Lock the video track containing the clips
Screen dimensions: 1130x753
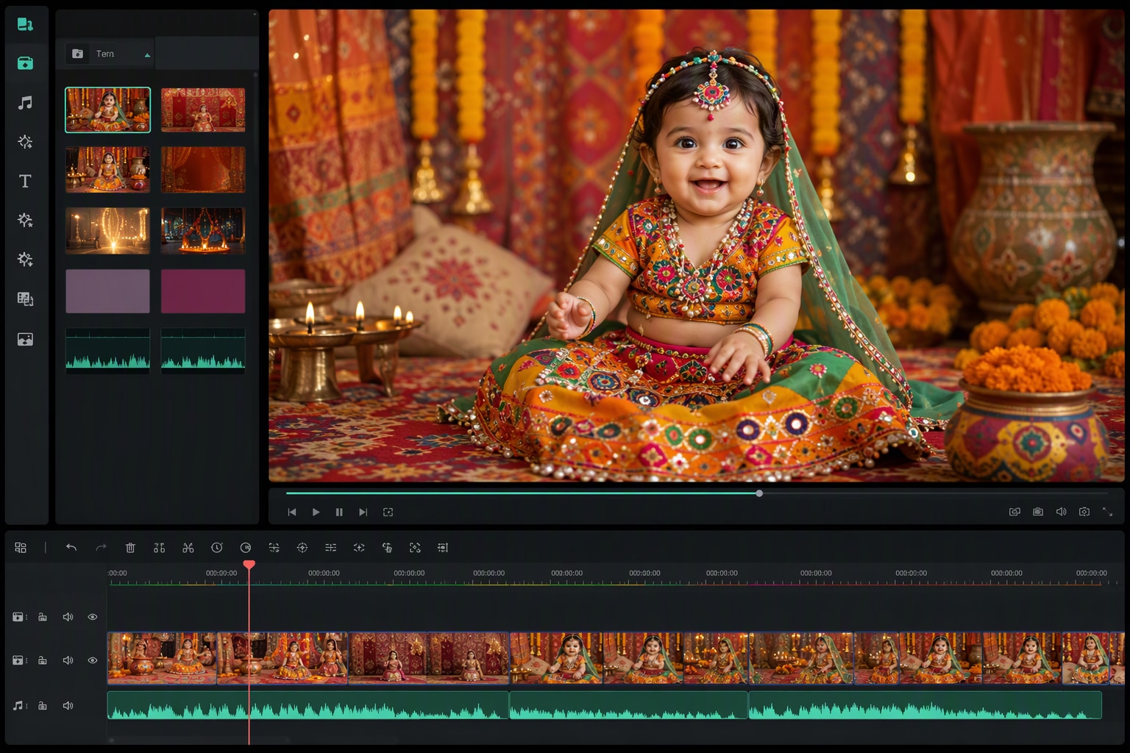tap(43, 660)
